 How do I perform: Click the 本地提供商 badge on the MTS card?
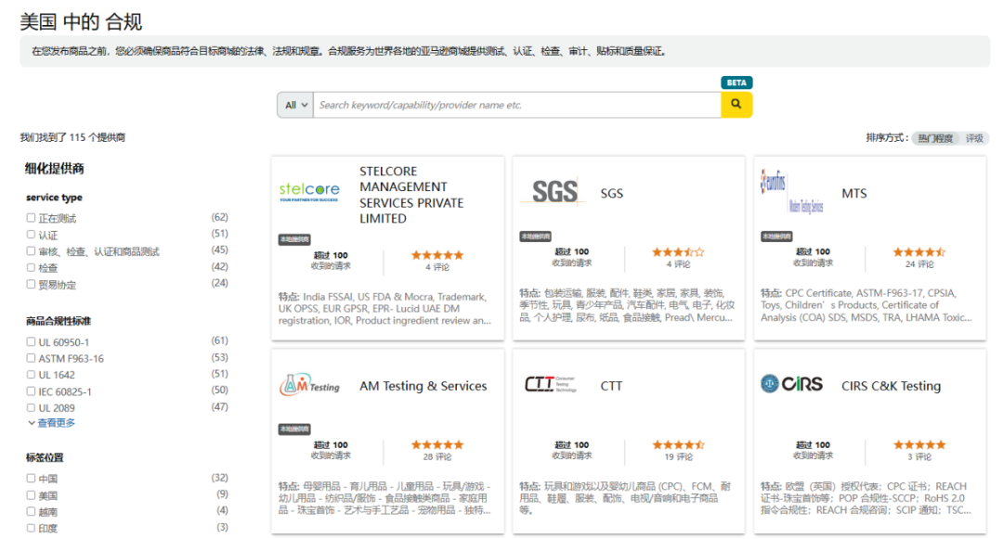776,237
